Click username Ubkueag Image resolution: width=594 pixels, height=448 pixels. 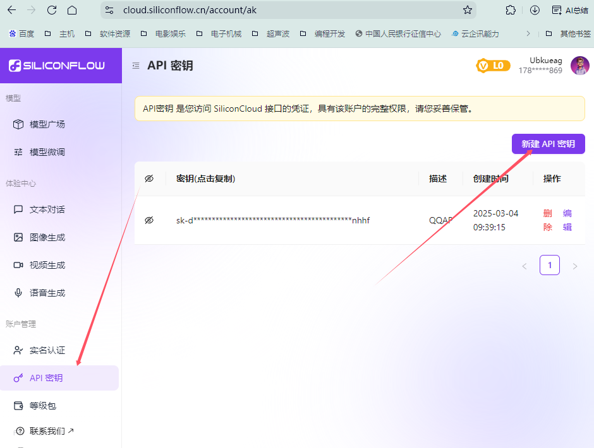tap(545, 61)
